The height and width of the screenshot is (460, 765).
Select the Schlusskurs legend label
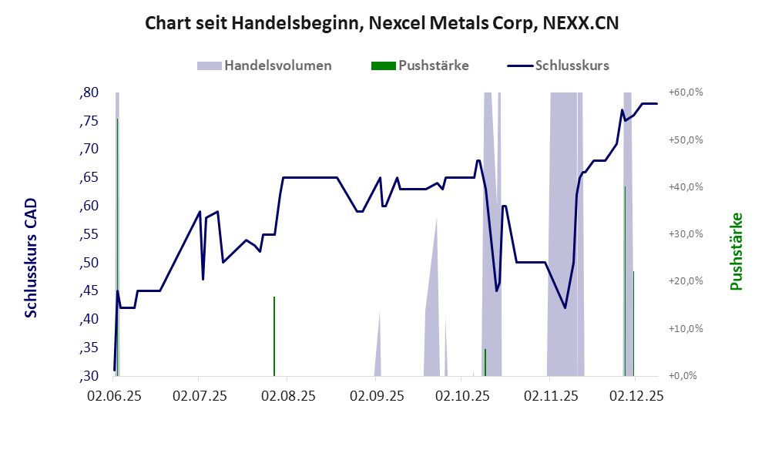(574, 65)
